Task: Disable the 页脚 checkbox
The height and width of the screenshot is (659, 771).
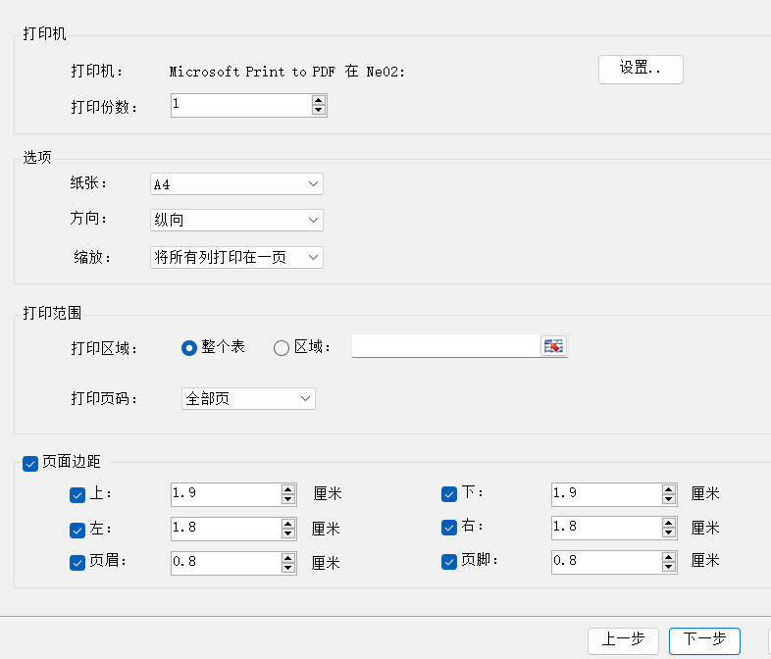Action: click(449, 562)
